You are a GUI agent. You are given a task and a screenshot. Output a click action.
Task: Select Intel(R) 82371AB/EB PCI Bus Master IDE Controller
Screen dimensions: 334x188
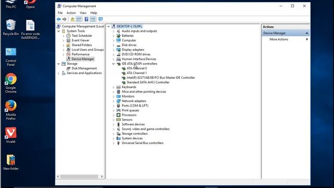[161, 78]
